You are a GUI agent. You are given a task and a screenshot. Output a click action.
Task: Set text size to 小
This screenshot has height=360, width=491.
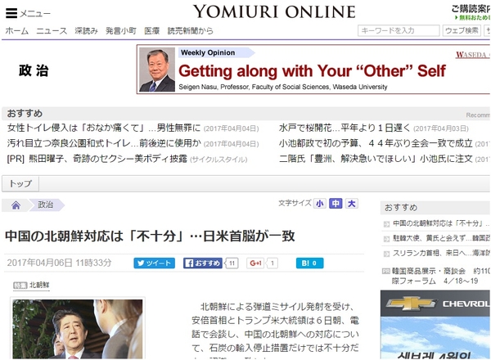click(x=319, y=204)
